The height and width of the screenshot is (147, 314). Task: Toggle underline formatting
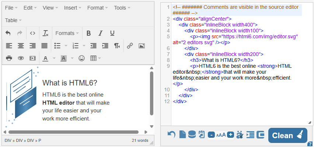click(x=112, y=33)
